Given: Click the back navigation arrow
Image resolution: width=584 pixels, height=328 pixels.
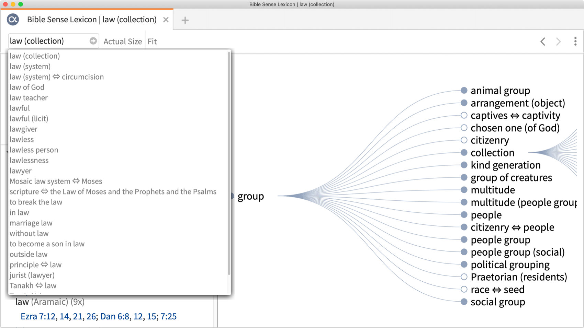Looking at the screenshot, I should 543,42.
